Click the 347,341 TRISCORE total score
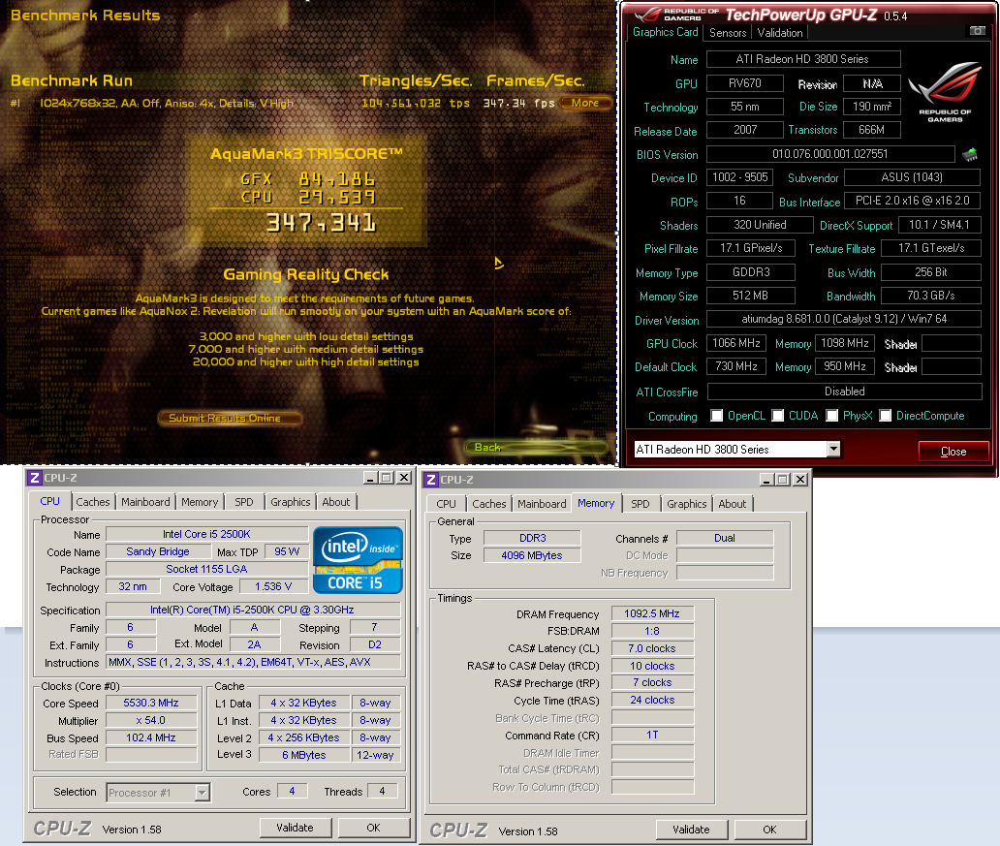Image resolution: width=1000 pixels, height=846 pixels. [x=321, y=223]
